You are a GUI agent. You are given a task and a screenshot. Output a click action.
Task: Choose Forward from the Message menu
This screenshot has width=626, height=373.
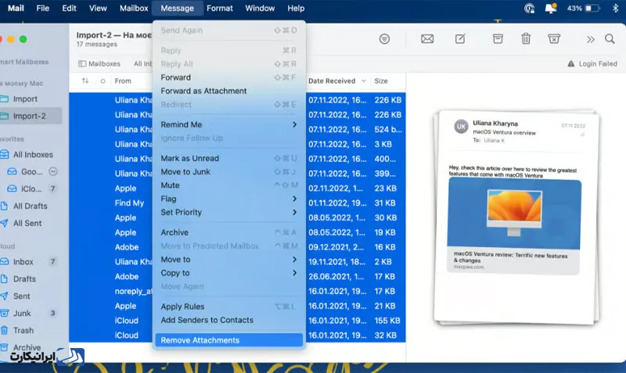pos(228,77)
